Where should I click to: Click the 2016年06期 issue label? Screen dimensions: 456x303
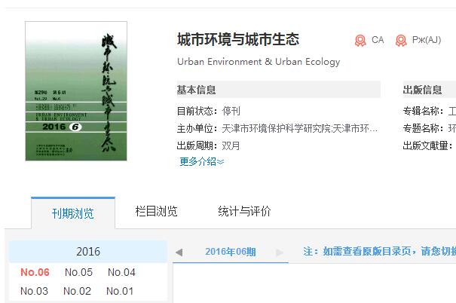coord(231,252)
